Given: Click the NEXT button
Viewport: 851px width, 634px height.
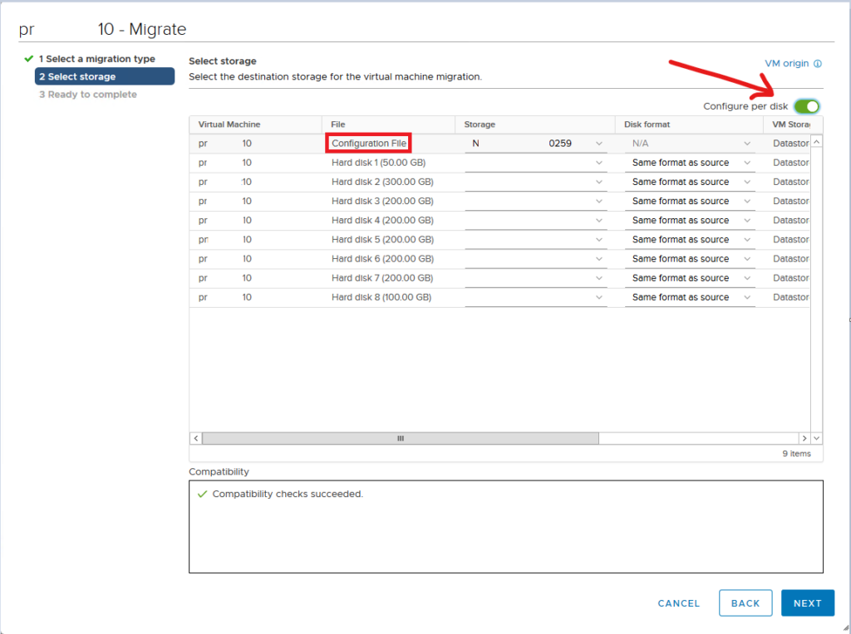Looking at the screenshot, I should (807, 603).
